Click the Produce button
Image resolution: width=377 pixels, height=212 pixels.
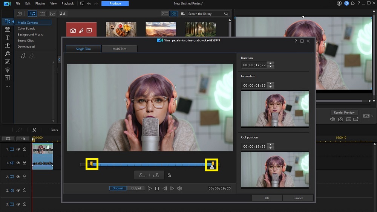pyautogui.click(x=115, y=3)
